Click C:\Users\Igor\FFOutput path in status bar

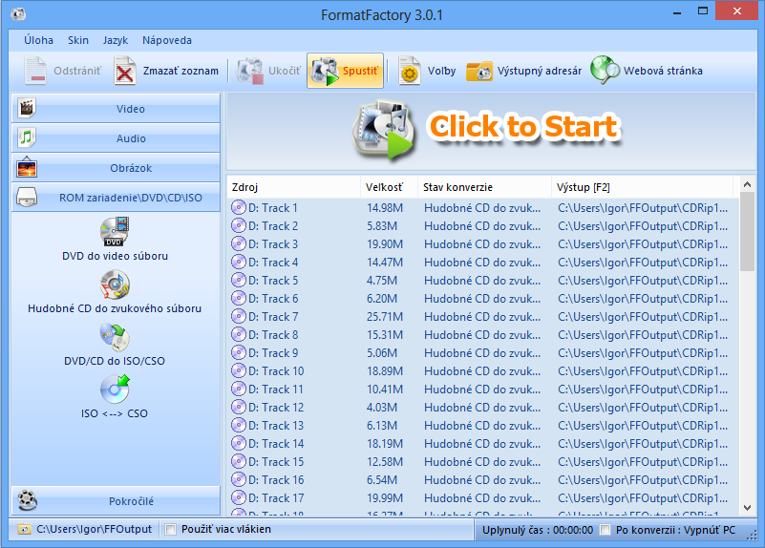coord(95,529)
